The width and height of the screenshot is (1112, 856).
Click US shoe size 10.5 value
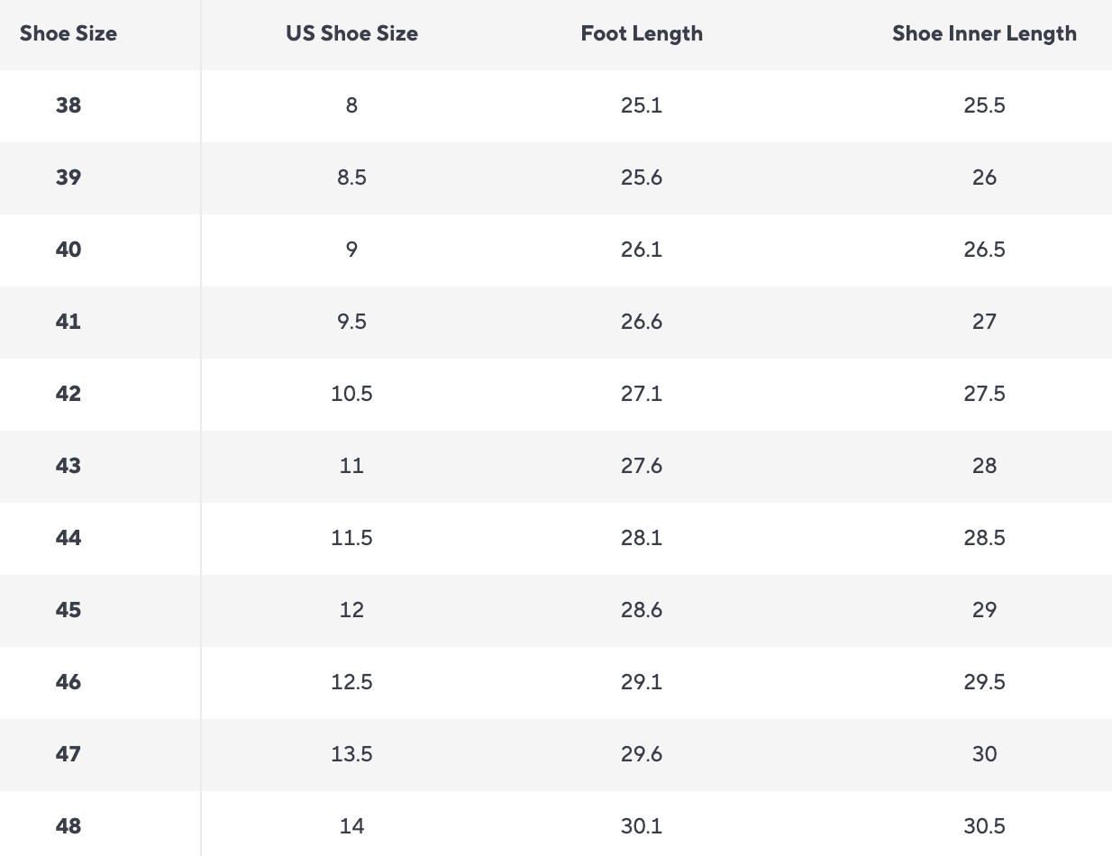click(351, 394)
